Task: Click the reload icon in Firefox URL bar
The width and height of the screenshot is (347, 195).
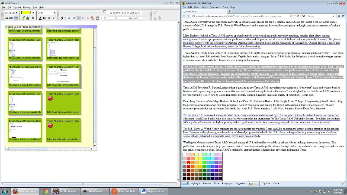Action: [298, 16]
